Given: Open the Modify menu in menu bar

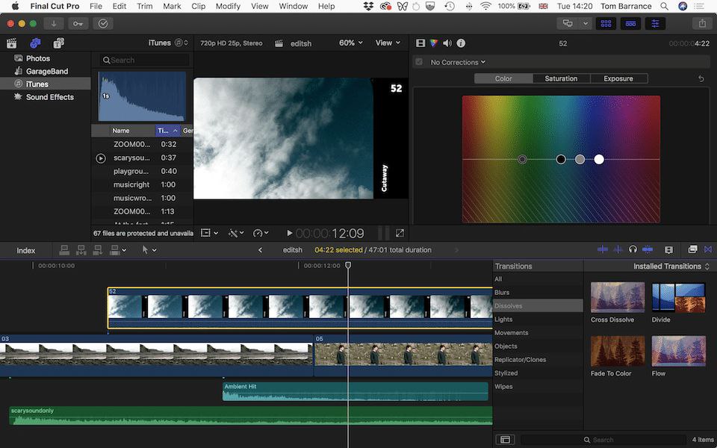Looking at the screenshot, I should click(228, 6).
